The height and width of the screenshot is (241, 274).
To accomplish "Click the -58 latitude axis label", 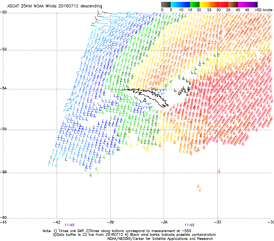I will (x=3, y=172).
